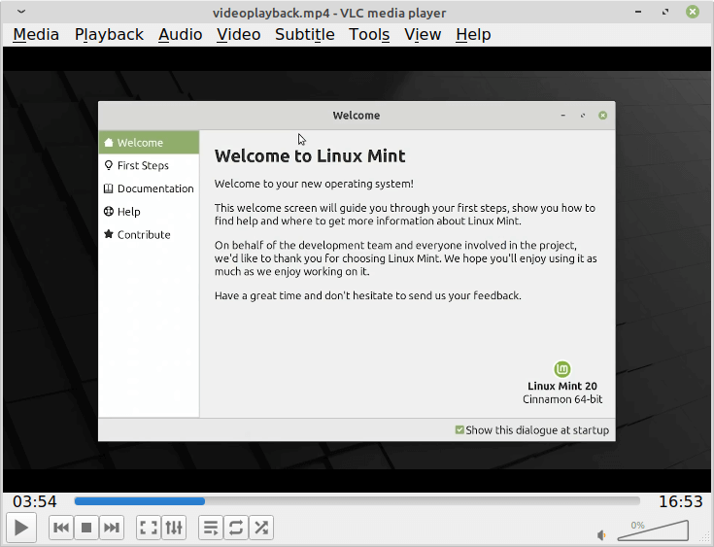Expand the Subtitle menu

click(x=304, y=34)
